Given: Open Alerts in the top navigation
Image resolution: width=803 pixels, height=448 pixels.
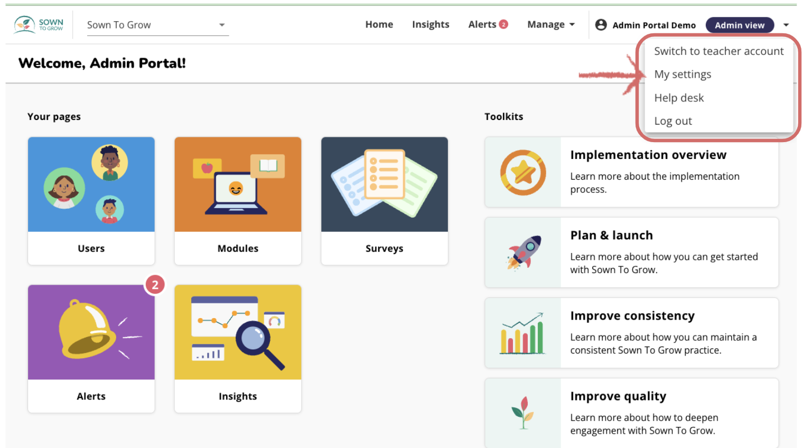Looking at the screenshot, I should pos(482,24).
